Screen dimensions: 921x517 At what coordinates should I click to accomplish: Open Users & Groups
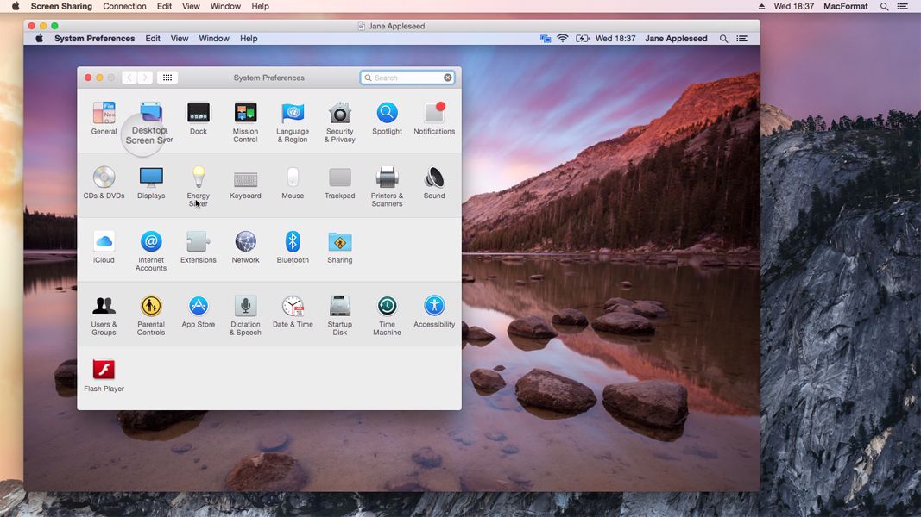[104, 307]
